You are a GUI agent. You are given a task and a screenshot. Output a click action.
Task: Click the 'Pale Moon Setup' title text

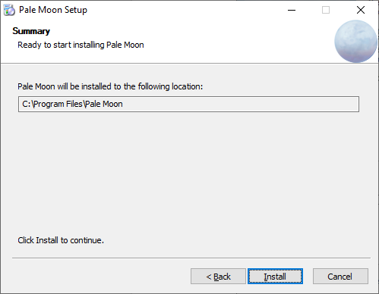click(x=53, y=10)
